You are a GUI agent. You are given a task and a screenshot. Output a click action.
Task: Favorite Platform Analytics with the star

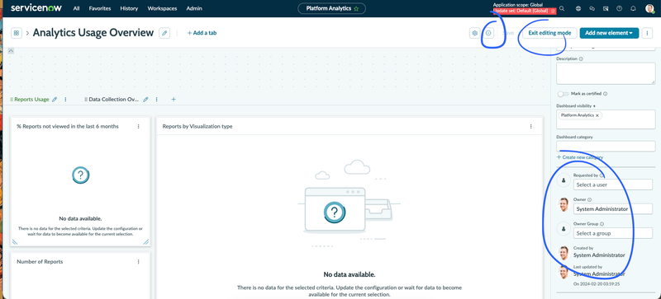pos(356,8)
